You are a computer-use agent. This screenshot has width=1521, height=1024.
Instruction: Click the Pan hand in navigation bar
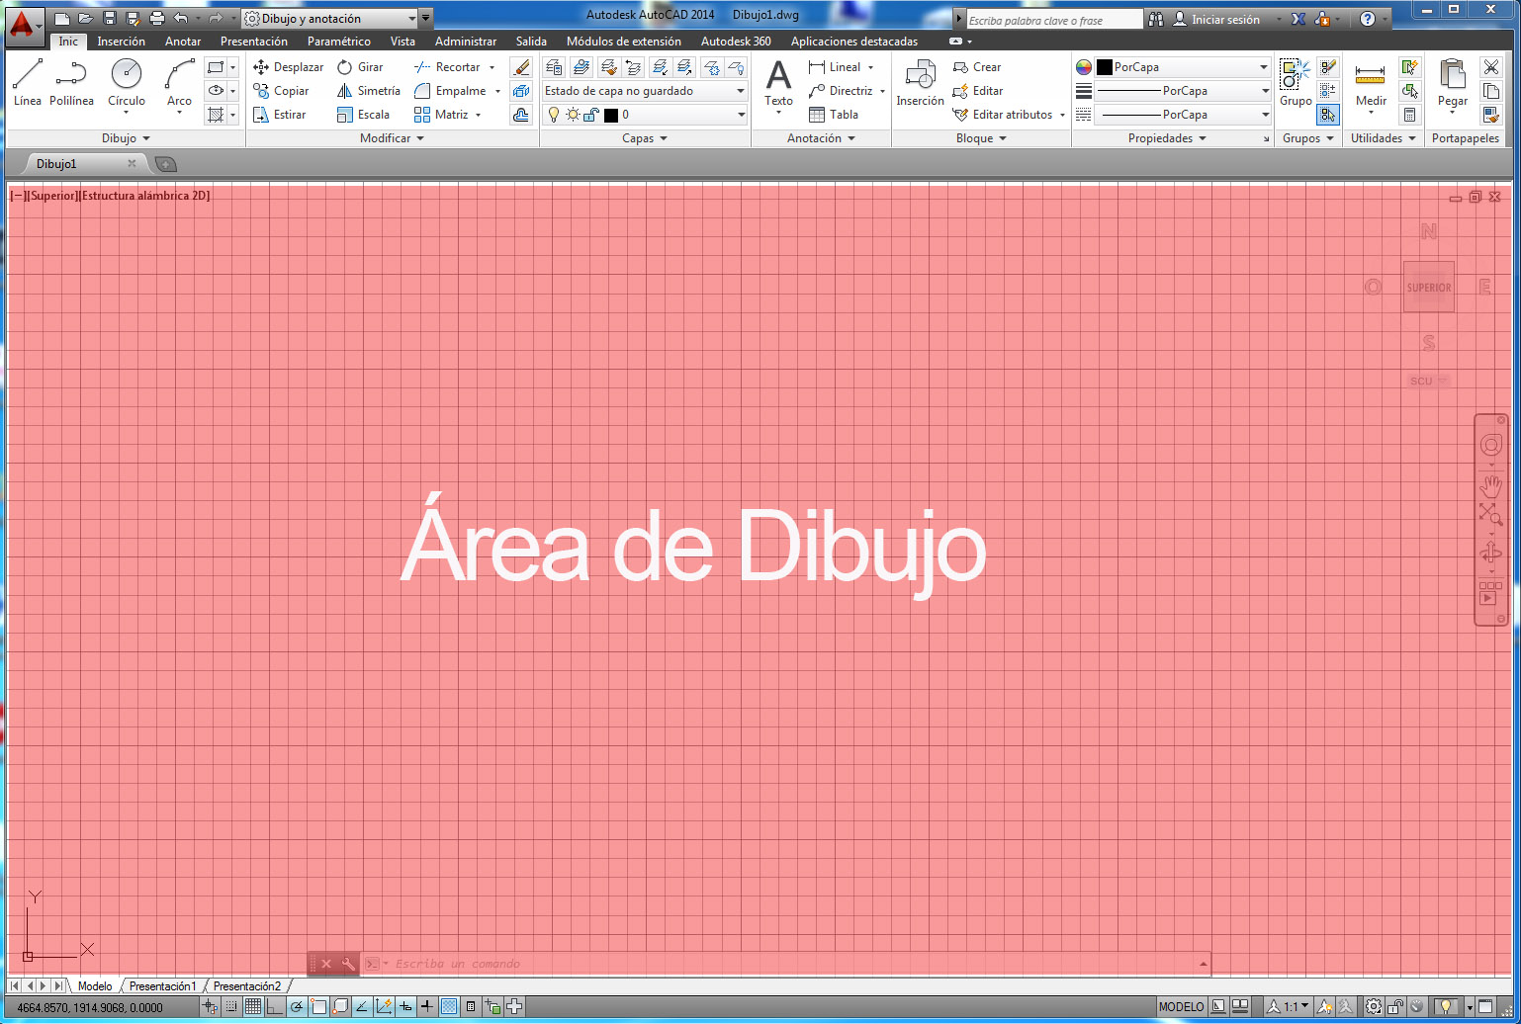pos(1490,485)
